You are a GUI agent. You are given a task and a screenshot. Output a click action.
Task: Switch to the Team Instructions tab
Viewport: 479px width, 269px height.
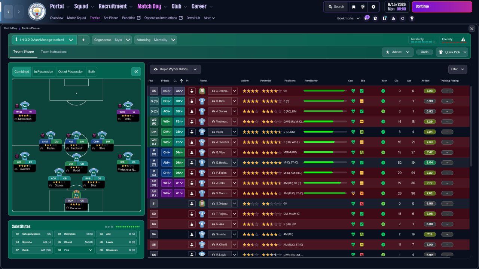pos(54,52)
